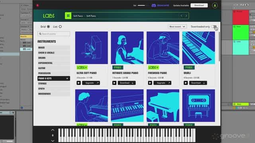Open the Ultra Soft Piano thumbnail
This screenshot has width=255, height=143.
[x=91, y=48]
